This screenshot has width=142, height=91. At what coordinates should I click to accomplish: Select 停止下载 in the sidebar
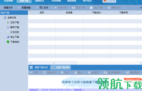pos(15,37)
